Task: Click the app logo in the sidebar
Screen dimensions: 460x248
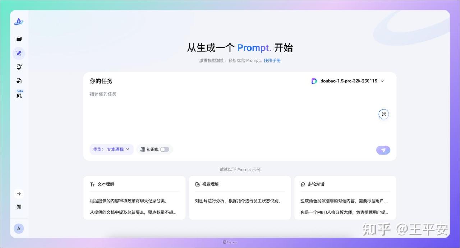Action: point(19,22)
